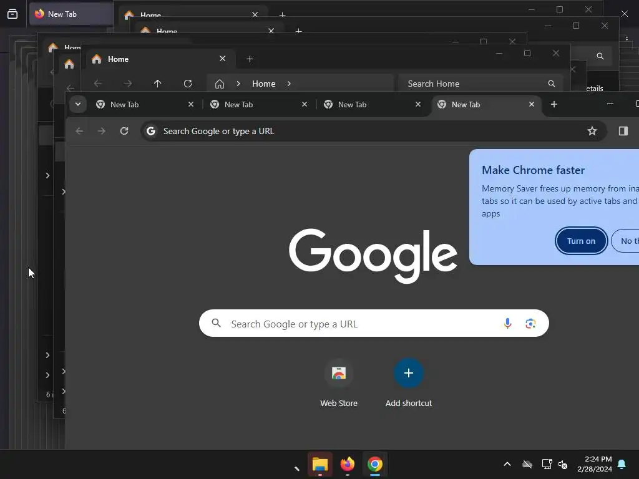Image resolution: width=639 pixels, height=479 pixels.
Task: Select the Home tab in front Explorer window
Action: tap(159, 59)
